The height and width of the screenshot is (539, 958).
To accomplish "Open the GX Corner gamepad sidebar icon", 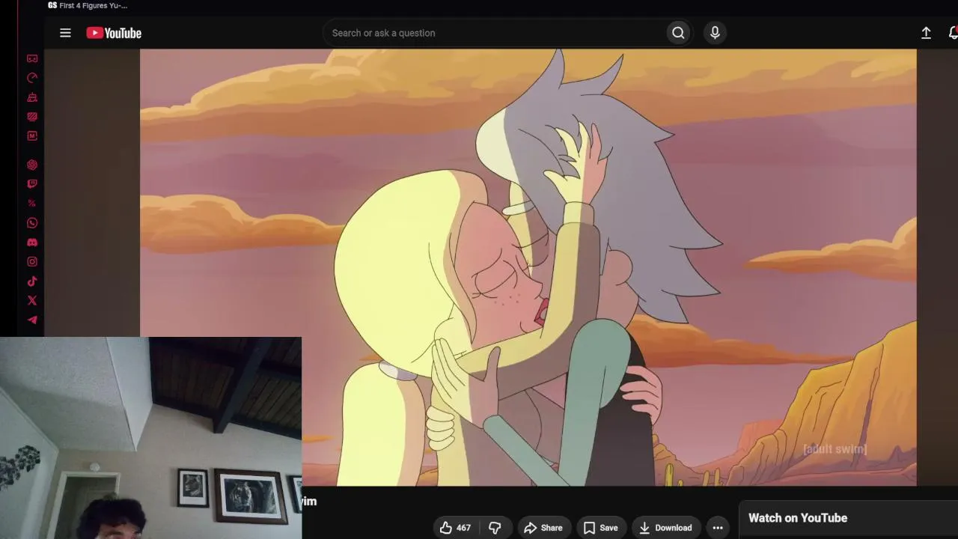I will [32, 58].
